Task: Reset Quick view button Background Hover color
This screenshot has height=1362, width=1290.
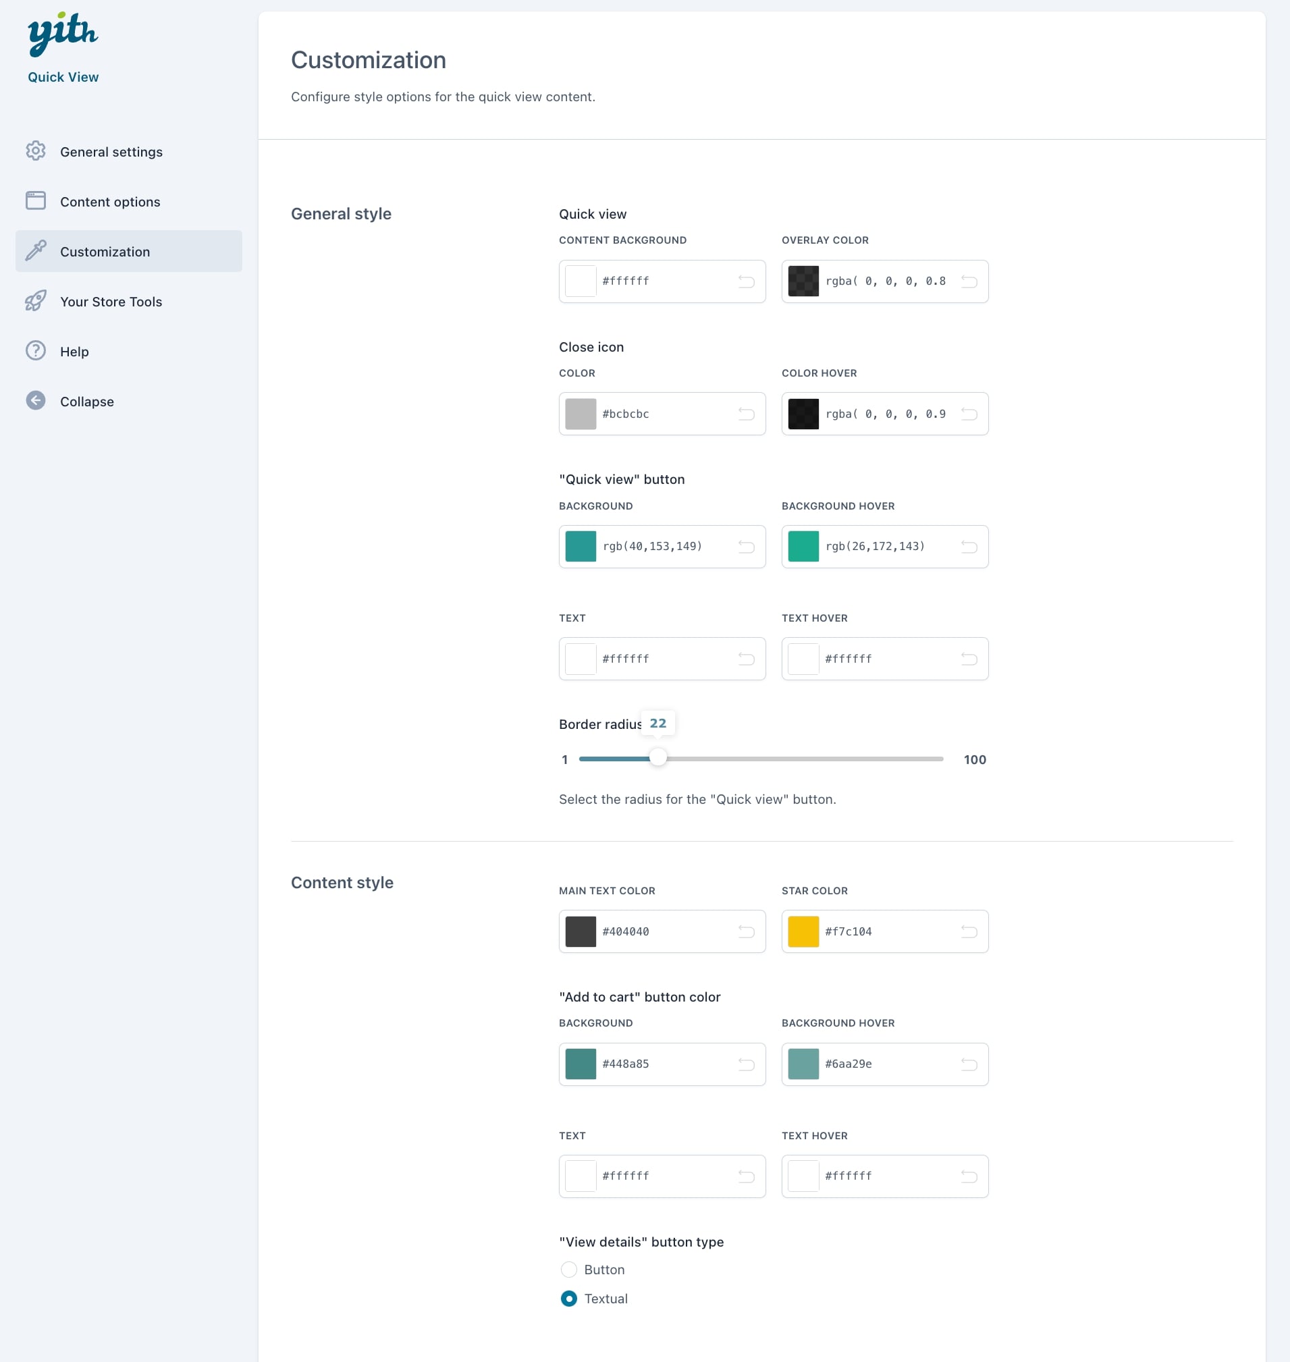Action: [969, 547]
